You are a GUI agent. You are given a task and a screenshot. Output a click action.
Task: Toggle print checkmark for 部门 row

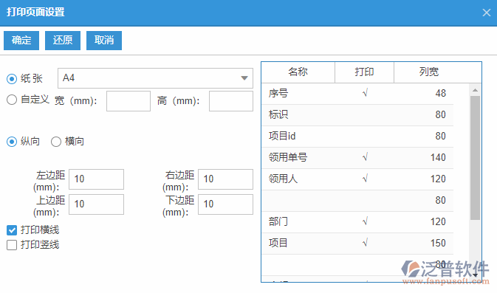point(365,221)
